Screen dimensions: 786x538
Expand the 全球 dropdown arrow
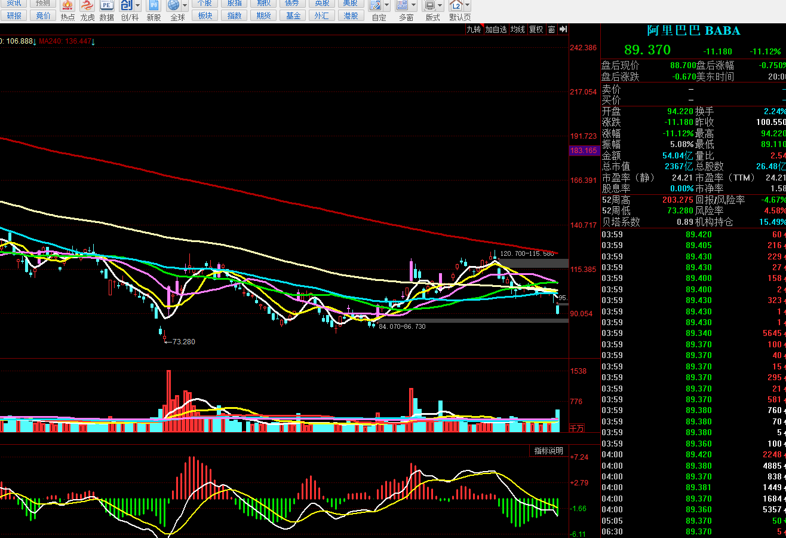pyautogui.click(x=185, y=6)
